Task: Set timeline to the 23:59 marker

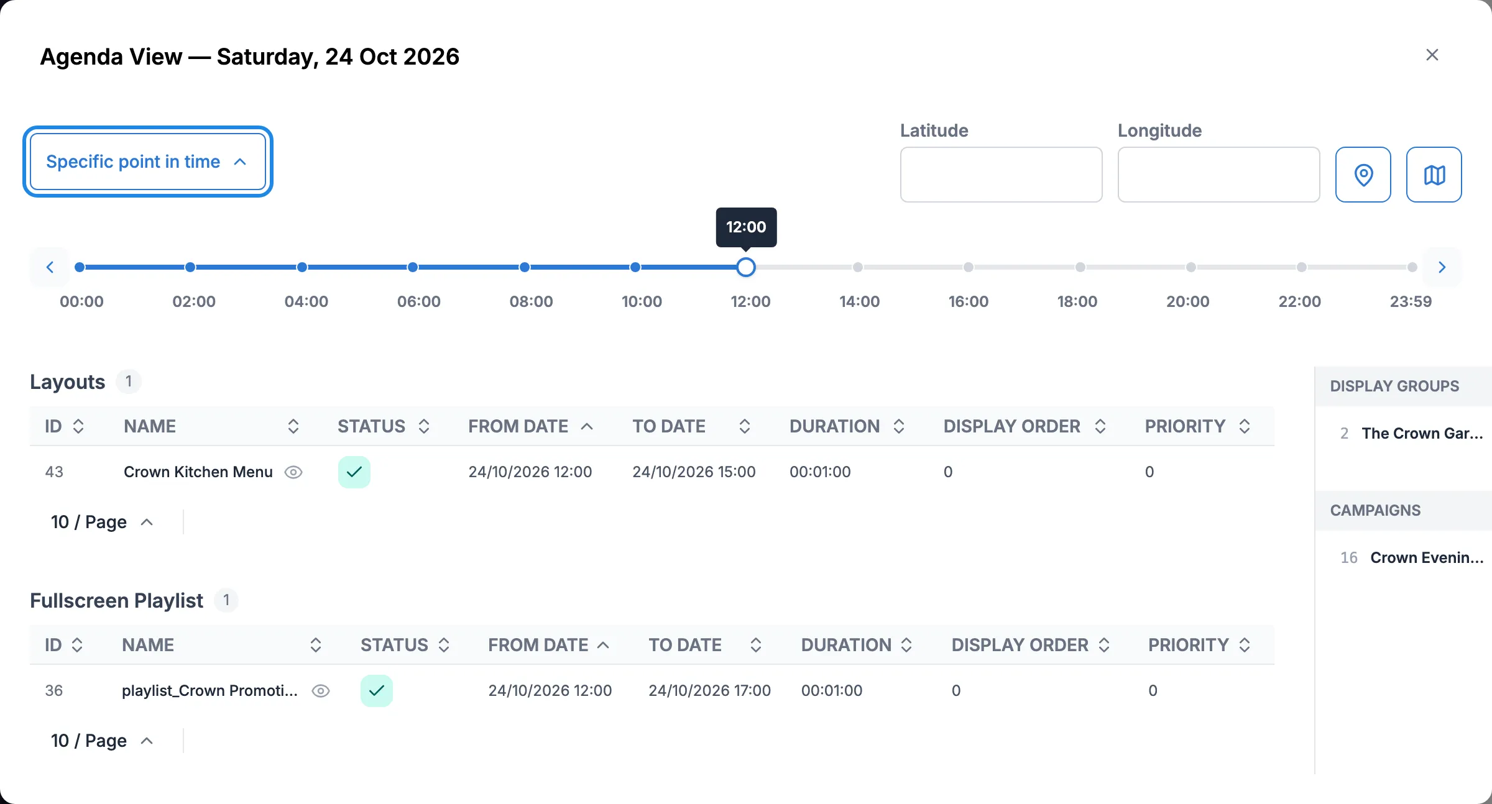Action: coord(1412,267)
